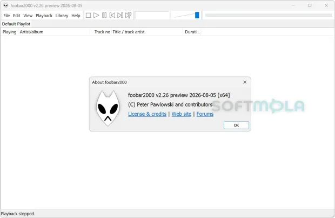Skip to the next track
The height and width of the screenshot is (218, 335).
point(120,15)
